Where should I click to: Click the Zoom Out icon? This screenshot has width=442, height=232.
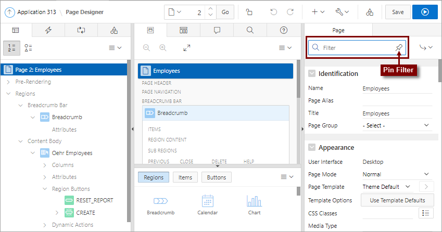[146, 48]
